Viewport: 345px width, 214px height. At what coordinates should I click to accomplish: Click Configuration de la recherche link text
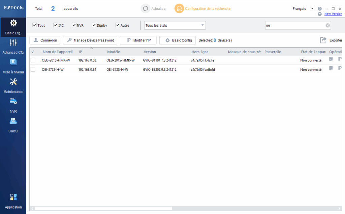[208, 8]
